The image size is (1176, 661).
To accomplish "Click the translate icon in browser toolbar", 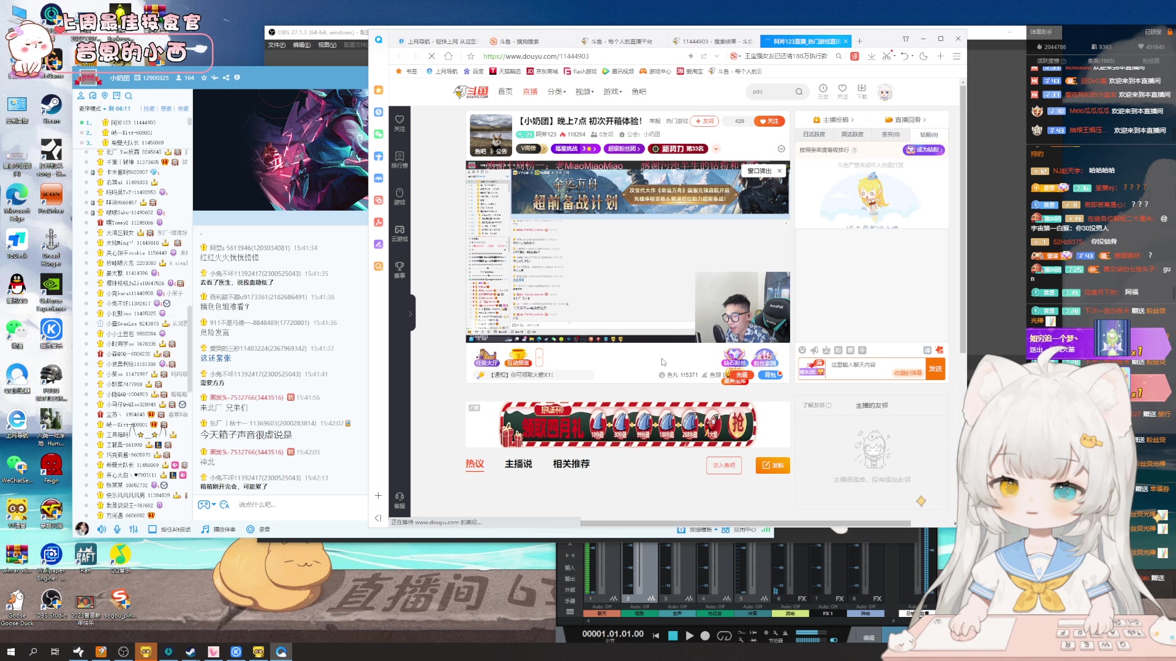I will [x=854, y=56].
